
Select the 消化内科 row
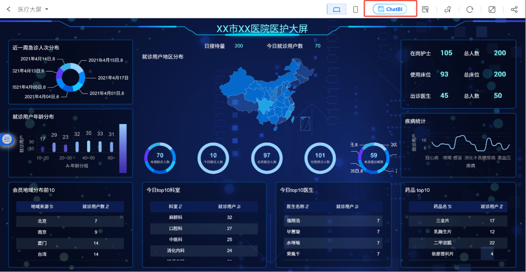pos(204,251)
